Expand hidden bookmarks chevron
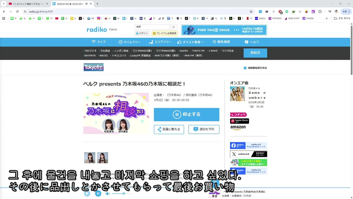The height and width of the screenshot is (199, 353). (327, 18)
